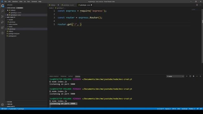Click the editor minimap preview
Viewport: 203px width, 114px height.
pos(193,9)
